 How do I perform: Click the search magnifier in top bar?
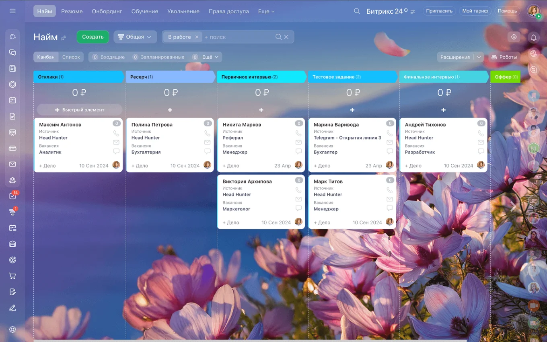coord(357,11)
